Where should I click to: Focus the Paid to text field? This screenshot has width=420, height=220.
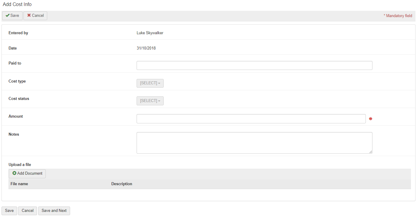tap(254, 65)
